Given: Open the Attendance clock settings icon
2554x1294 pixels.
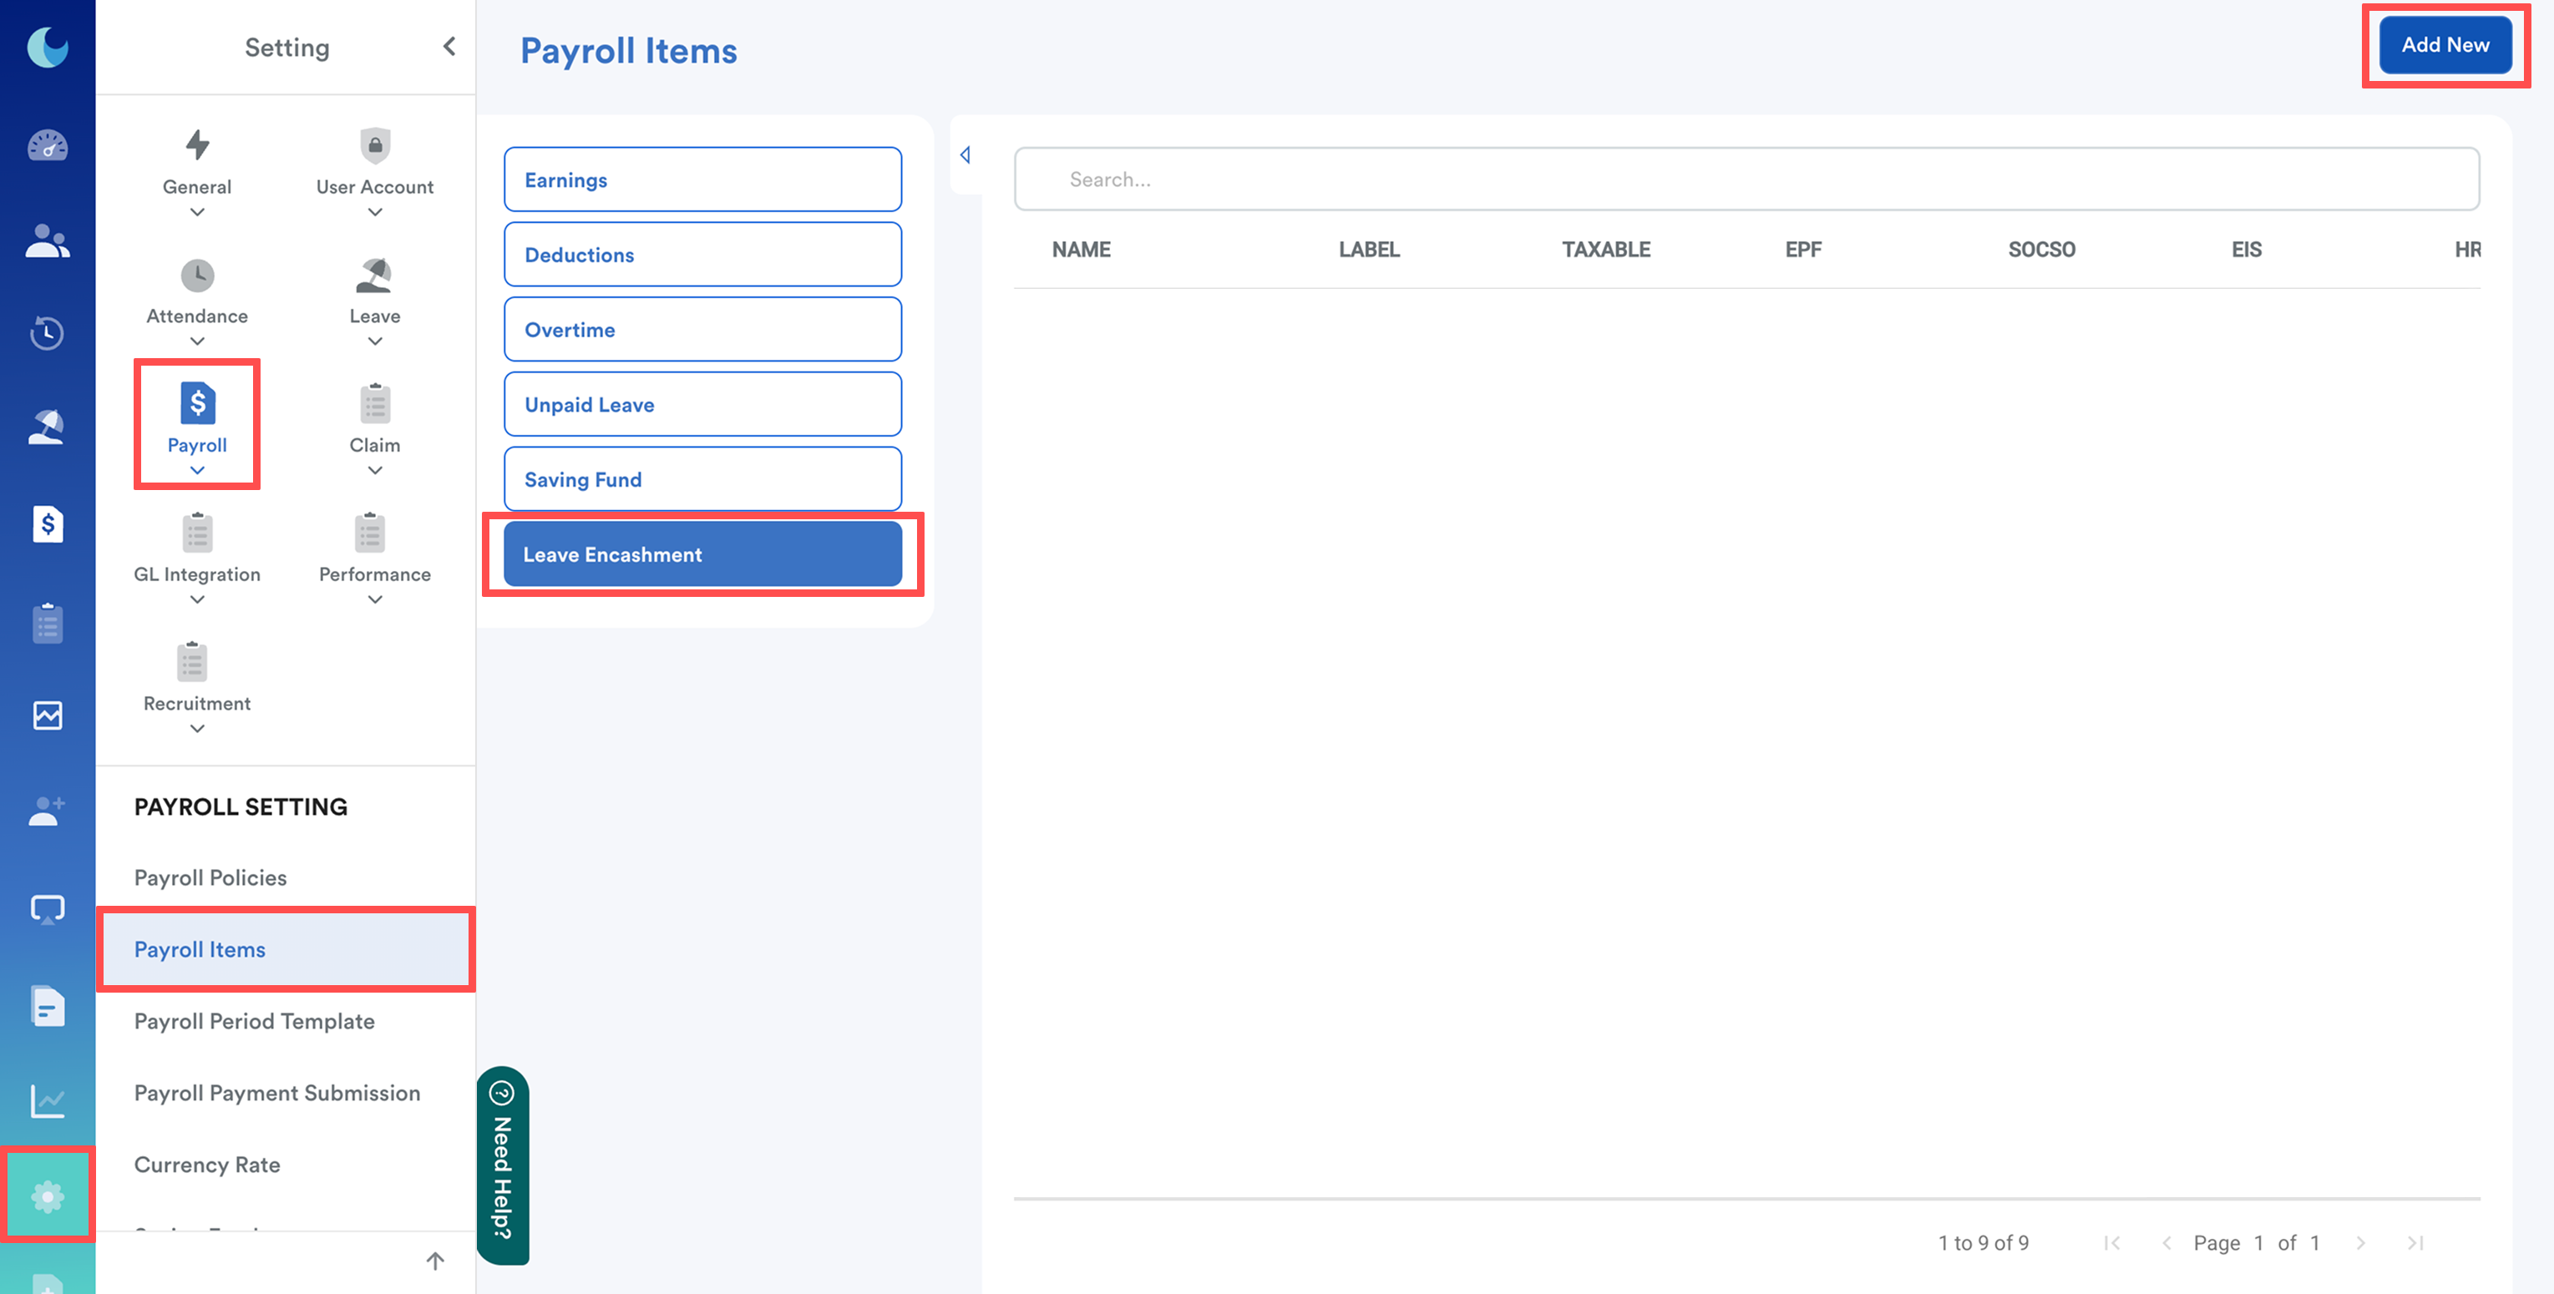Looking at the screenshot, I should [196, 275].
